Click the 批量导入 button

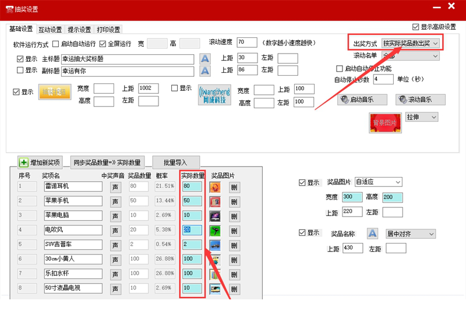pos(176,162)
